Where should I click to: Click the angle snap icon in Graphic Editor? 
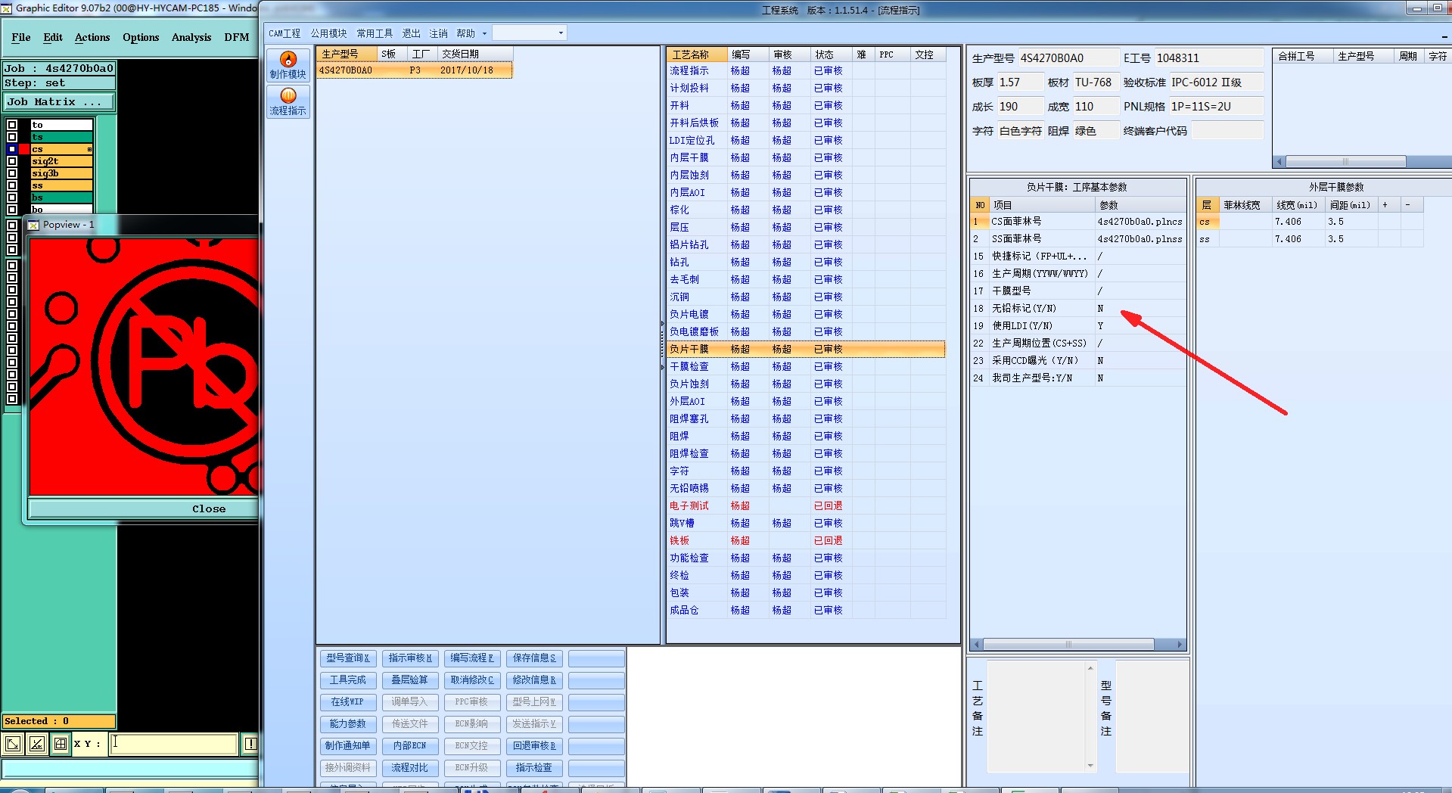(x=36, y=744)
